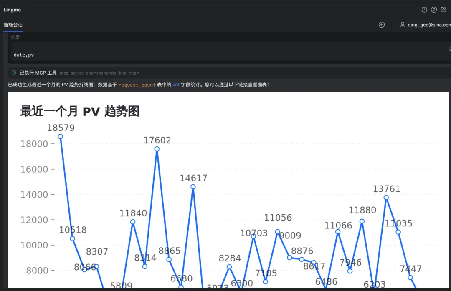Click the 18579 data point marker
The width and height of the screenshot is (451, 291).
61,136
